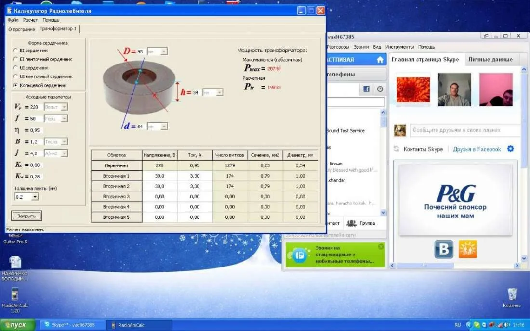The image size is (530, 331).
Task: Switch to Личные данные tab in Skype
Action: (x=490, y=59)
